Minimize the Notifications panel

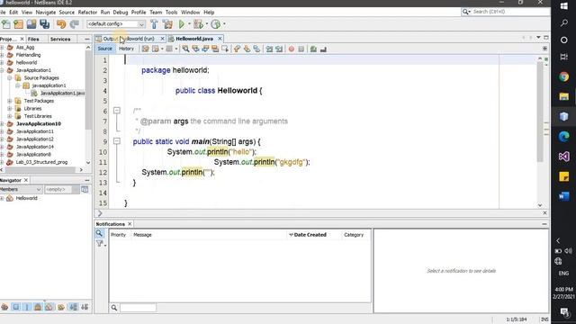coord(544,224)
